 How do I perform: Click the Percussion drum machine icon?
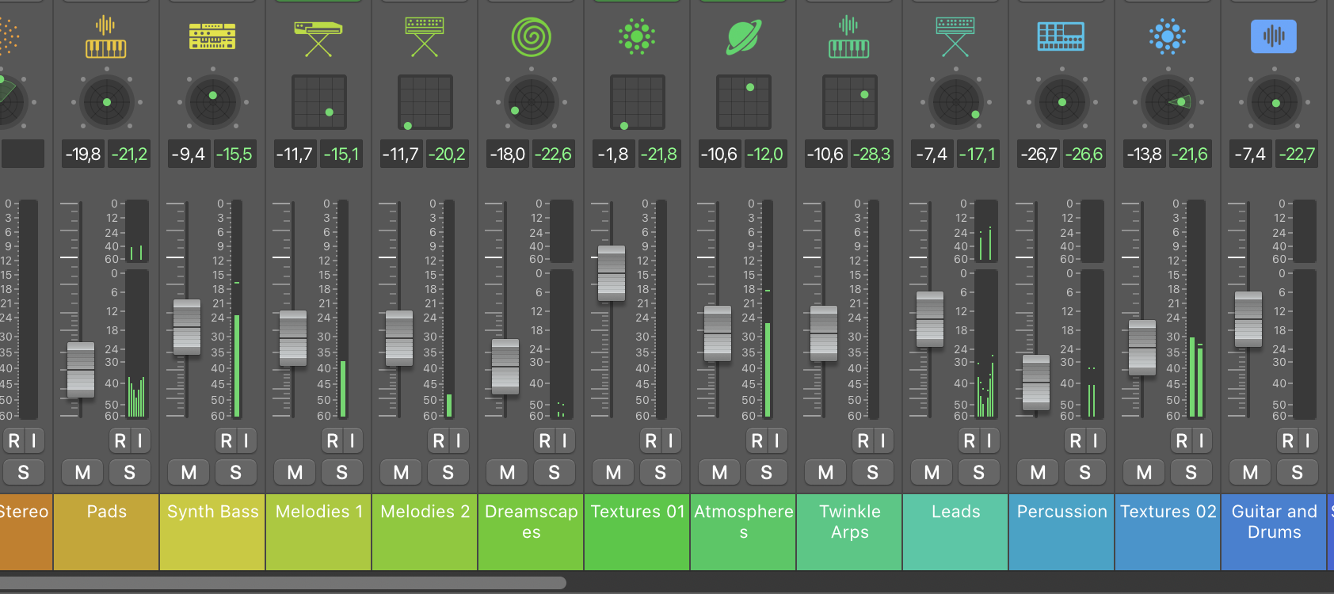point(1061,37)
